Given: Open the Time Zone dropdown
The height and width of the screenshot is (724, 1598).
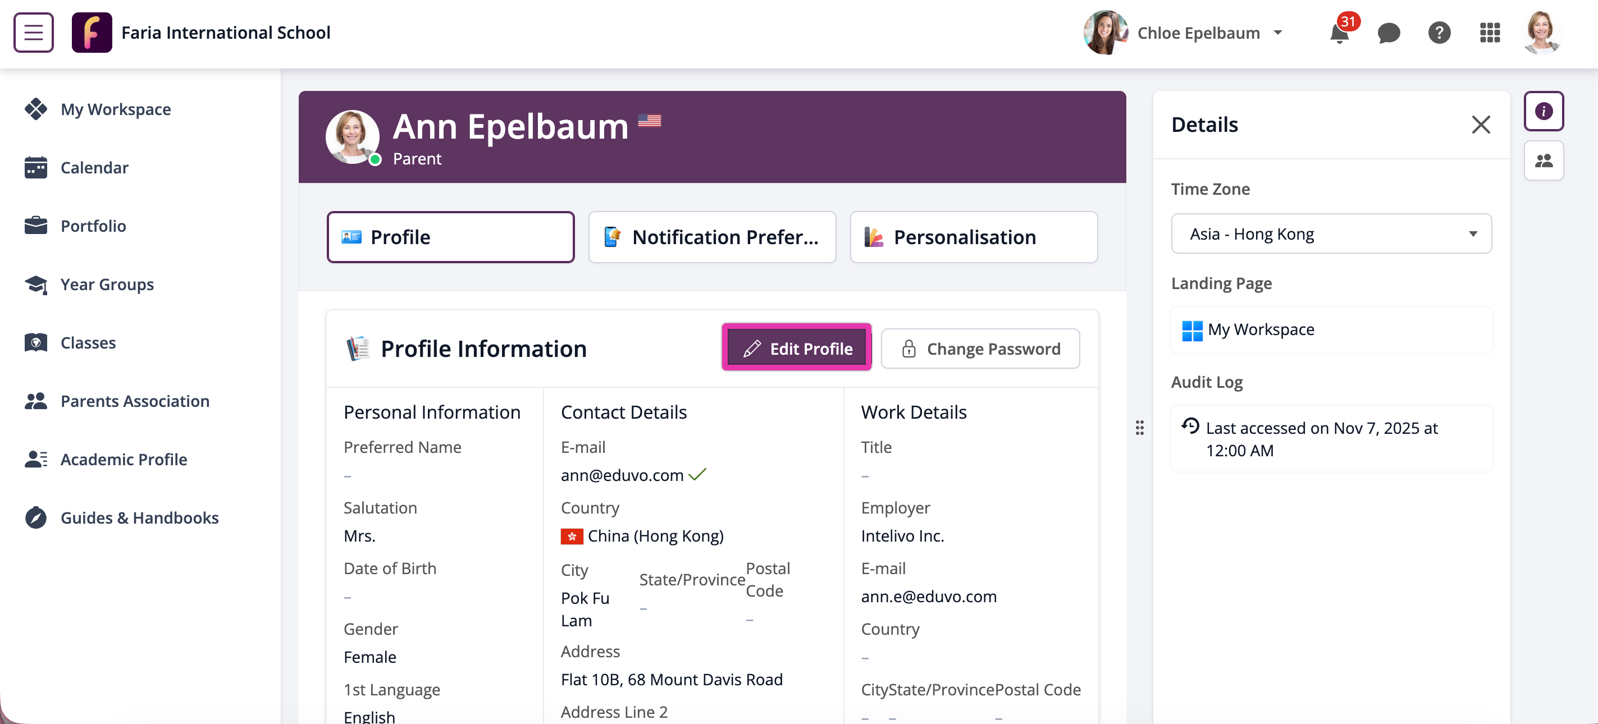Looking at the screenshot, I should 1331,234.
